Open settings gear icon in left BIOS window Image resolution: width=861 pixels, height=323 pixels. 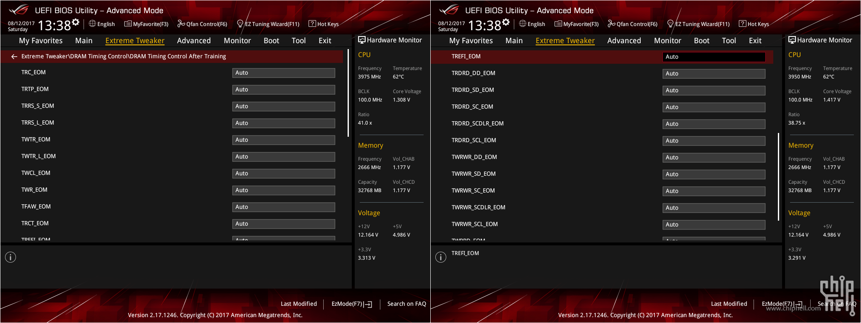76,22
